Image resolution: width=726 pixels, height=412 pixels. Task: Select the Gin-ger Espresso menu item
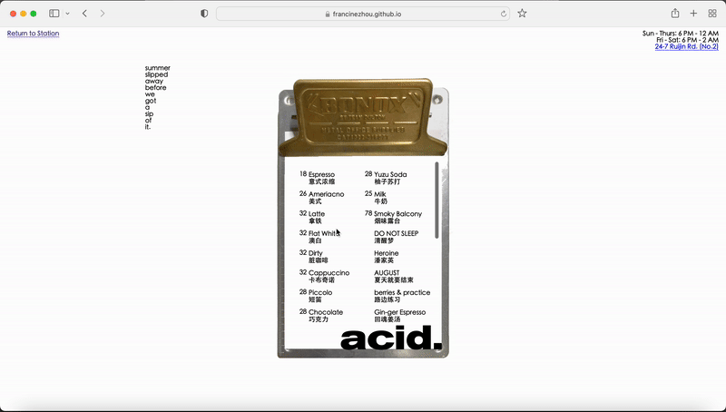(400, 316)
